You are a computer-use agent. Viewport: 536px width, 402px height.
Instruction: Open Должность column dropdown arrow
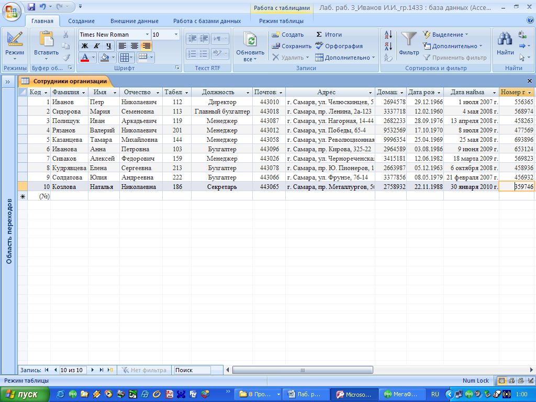point(248,93)
